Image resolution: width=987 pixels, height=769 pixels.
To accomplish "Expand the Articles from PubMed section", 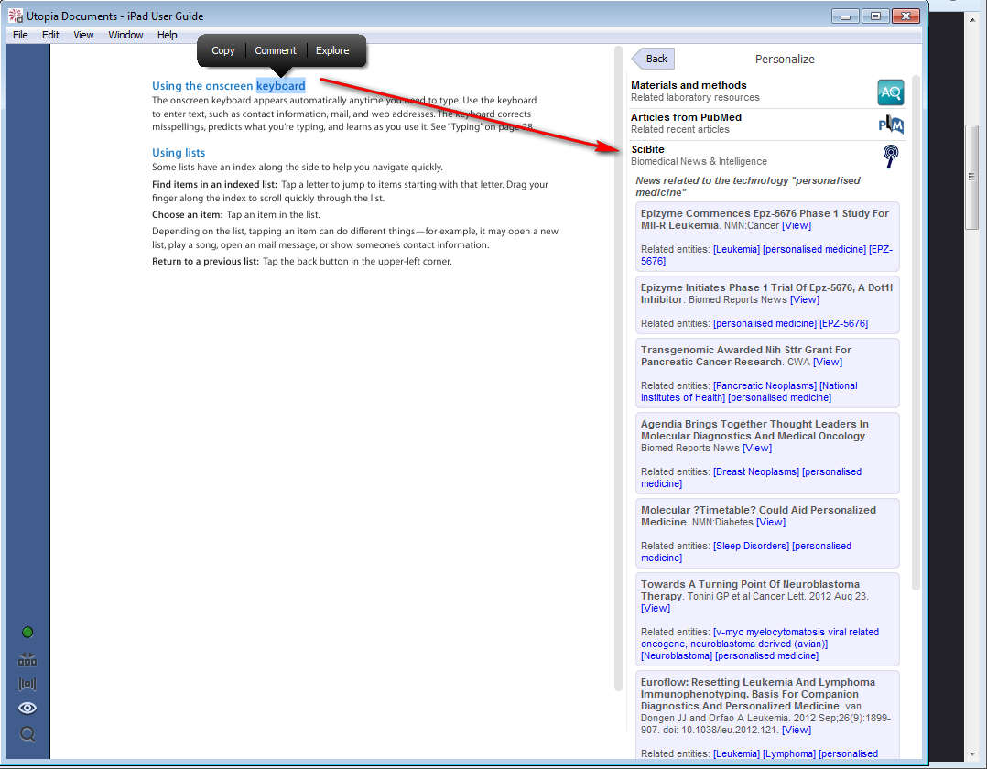I will 767,124.
